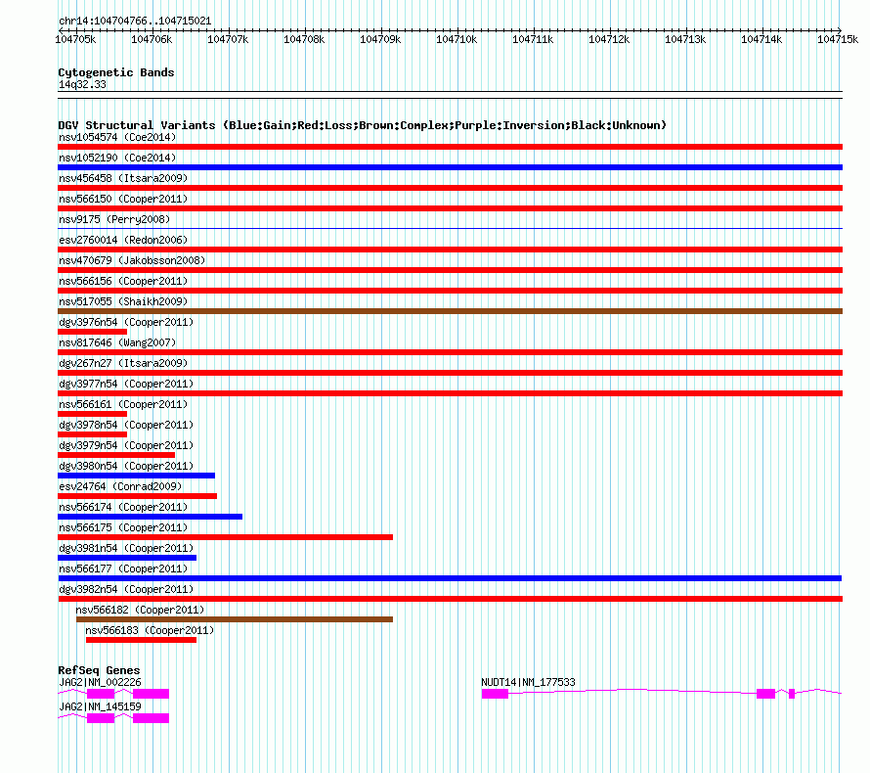The width and height of the screenshot is (870, 773).
Task: Click the dgv3979n54 (Cooper2011) red bar
Action: 116,455
